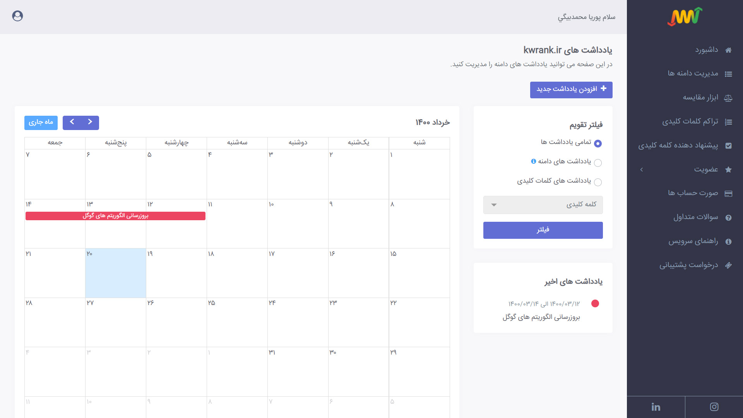
Task: Click the ماه جاری button
Action: point(41,123)
